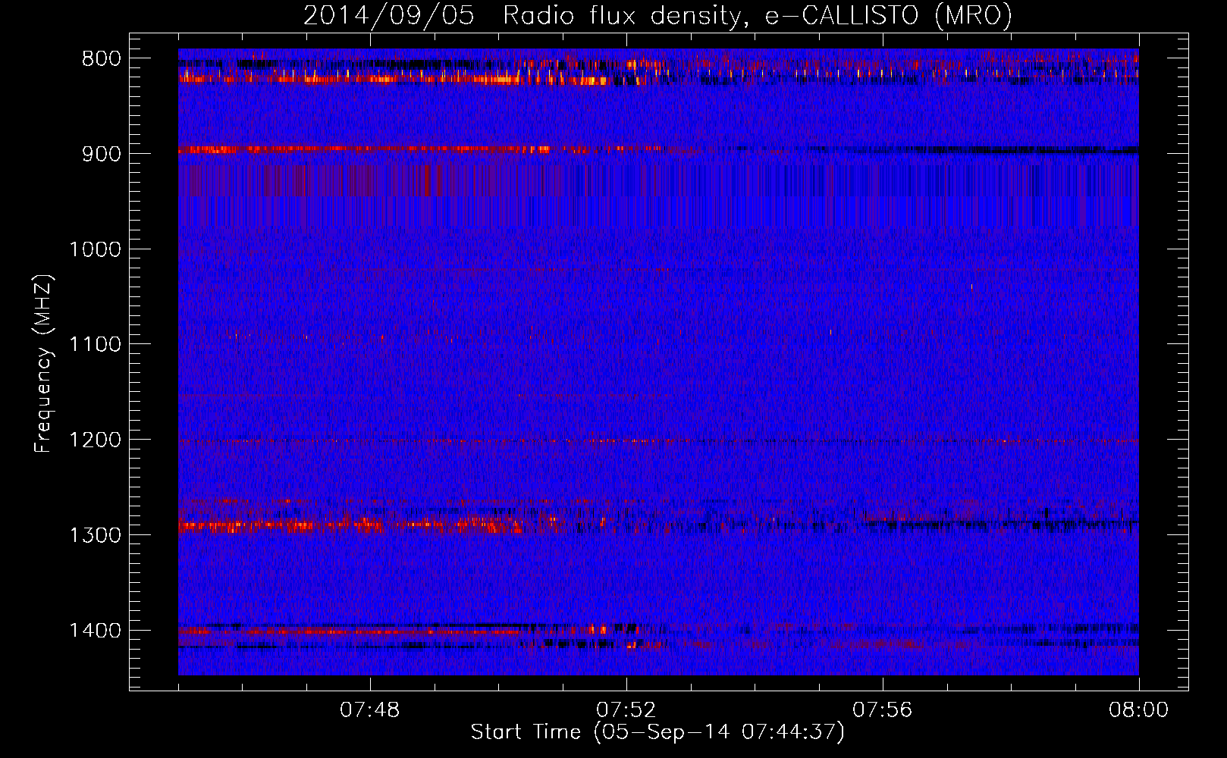Viewport: 1227px width, 758px height.
Task: Click the 1300 frequency tick label
Action: coord(95,535)
